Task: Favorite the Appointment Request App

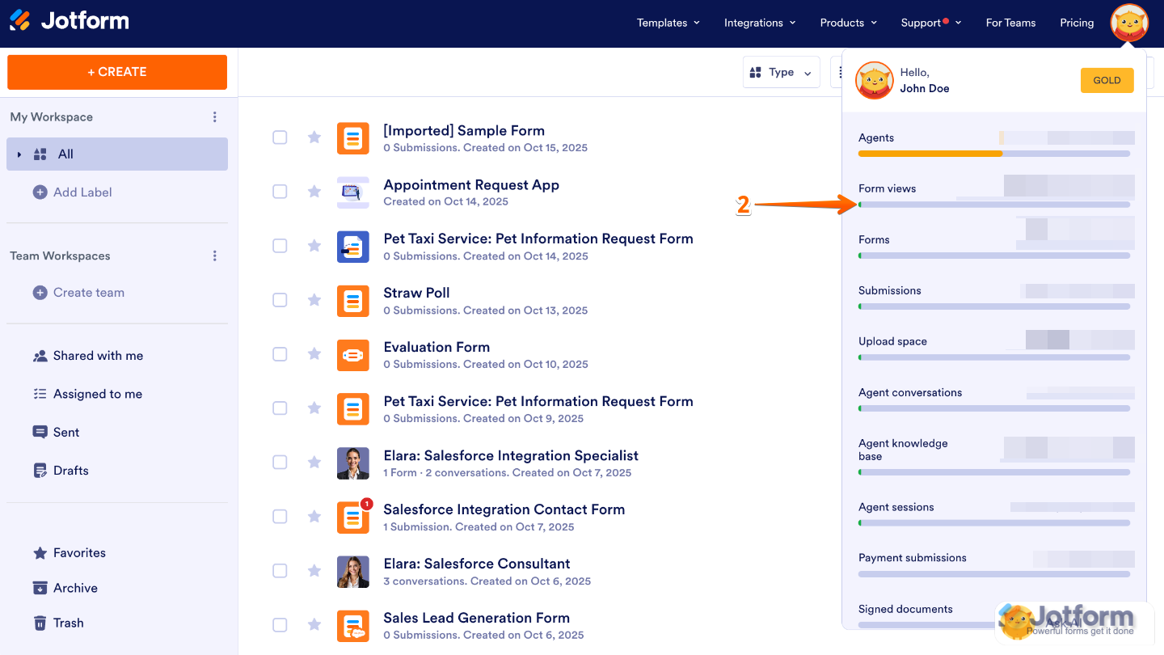Action: pyautogui.click(x=314, y=192)
